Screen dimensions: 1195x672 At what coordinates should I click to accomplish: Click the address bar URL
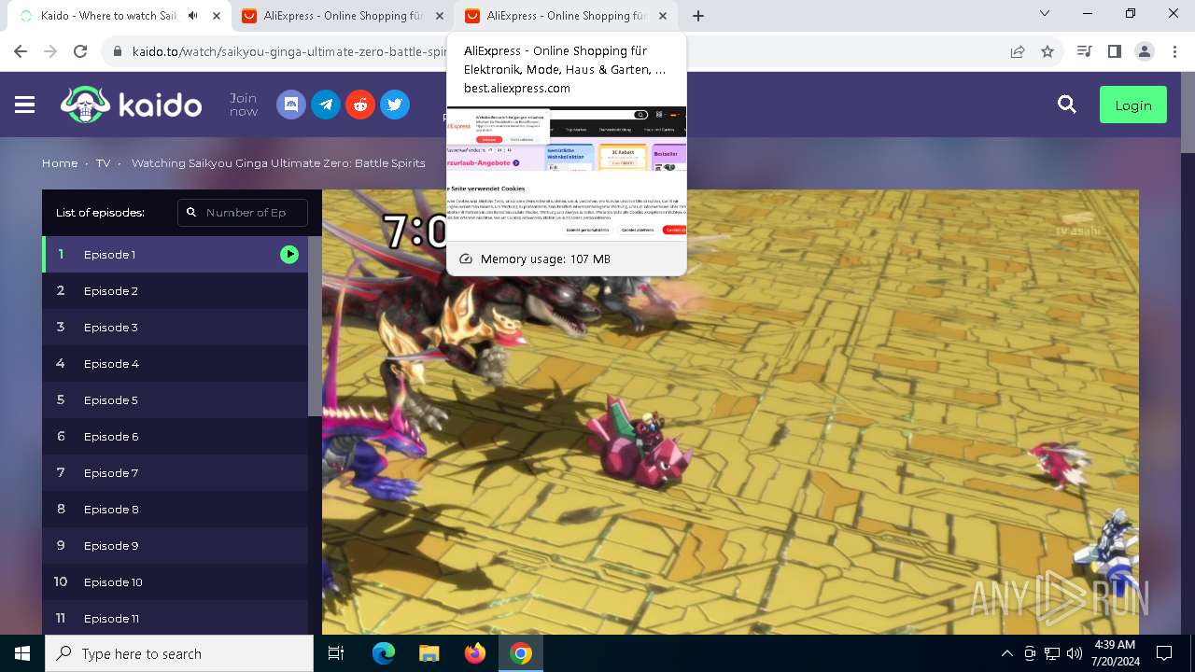point(289,51)
